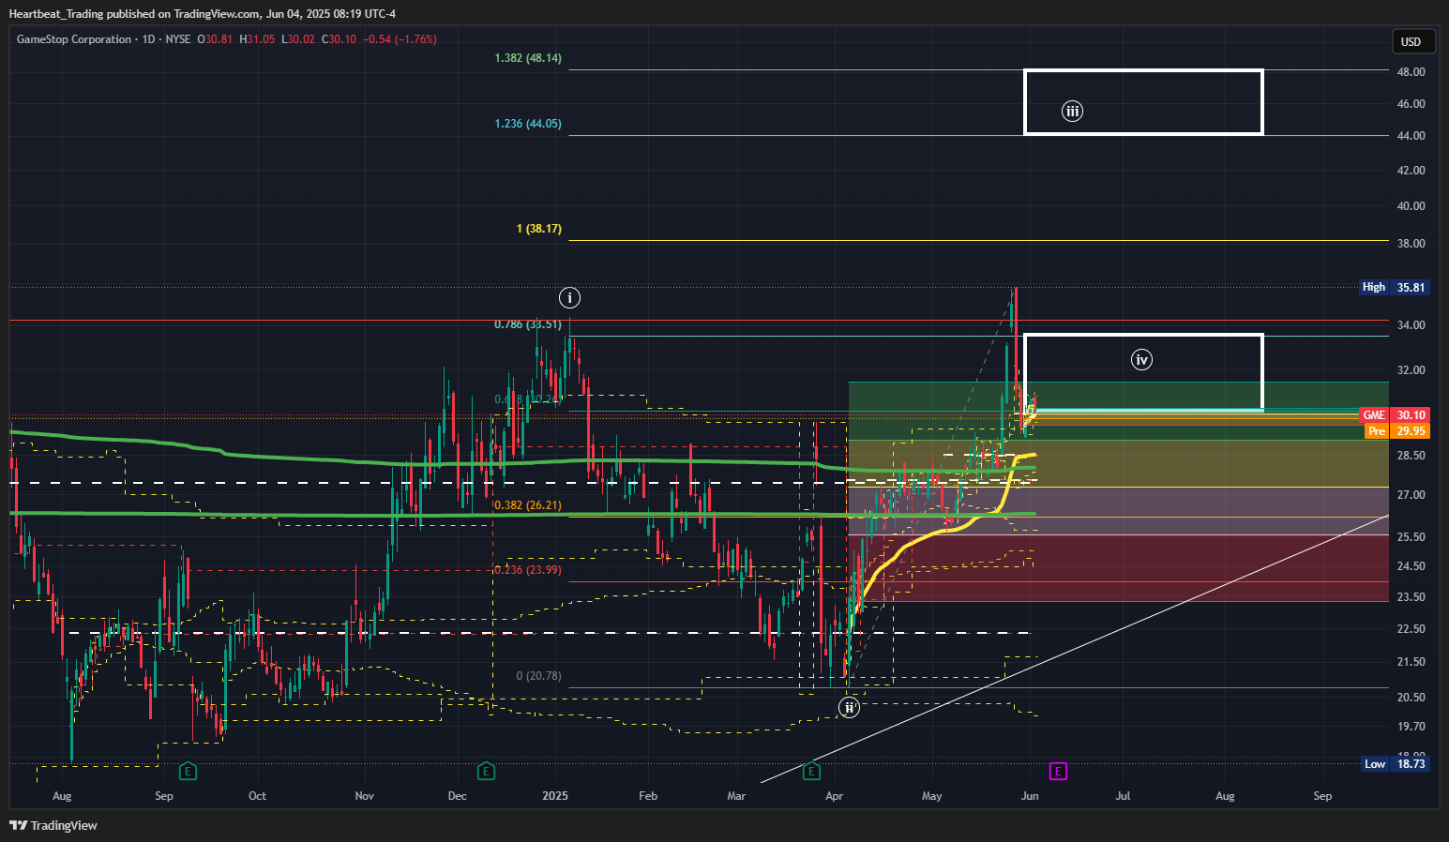Click the TradingView logo at the bottom
This screenshot has width=1449, height=842.
(53, 825)
